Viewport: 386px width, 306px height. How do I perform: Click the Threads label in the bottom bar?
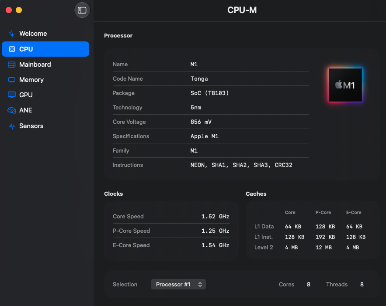[x=337, y=284]
